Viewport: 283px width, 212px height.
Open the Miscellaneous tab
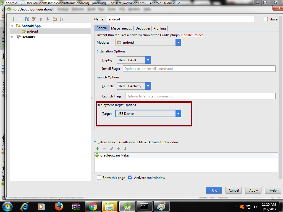tap(121, 28)
